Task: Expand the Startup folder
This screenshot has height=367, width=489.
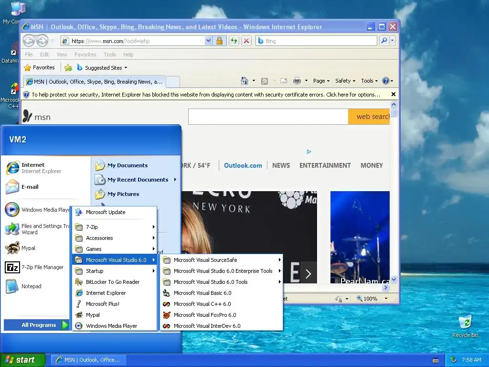Action: click(x=115, y=271)
